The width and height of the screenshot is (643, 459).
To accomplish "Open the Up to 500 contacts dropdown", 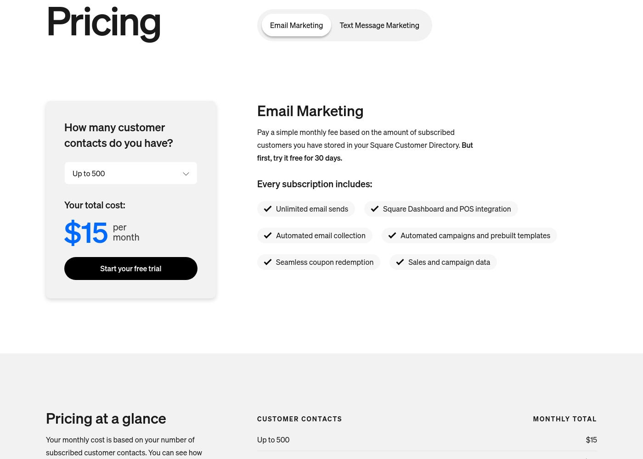I will (x=131, y=173).
